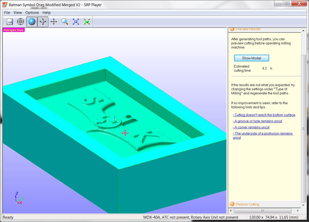Choose the zoom magnifier tool
This screenshot has width=309, height=222.
tap(65, 22)
